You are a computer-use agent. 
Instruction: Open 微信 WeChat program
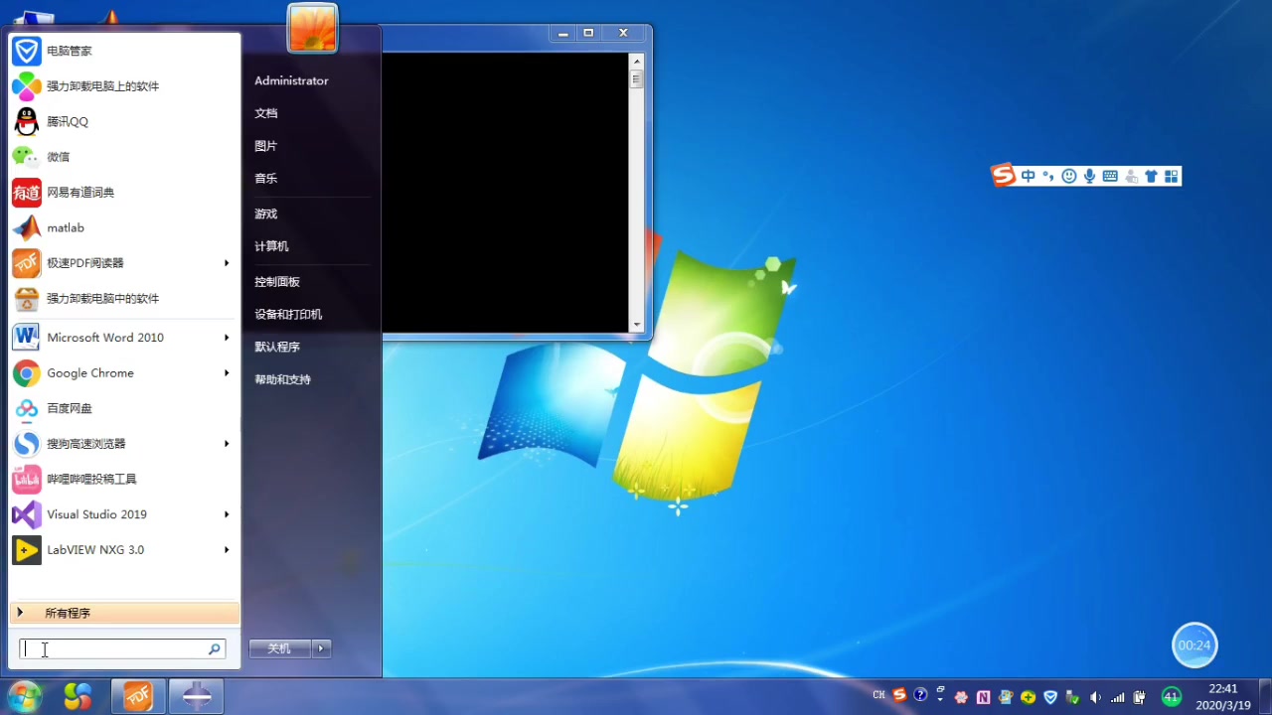point(124,157)
